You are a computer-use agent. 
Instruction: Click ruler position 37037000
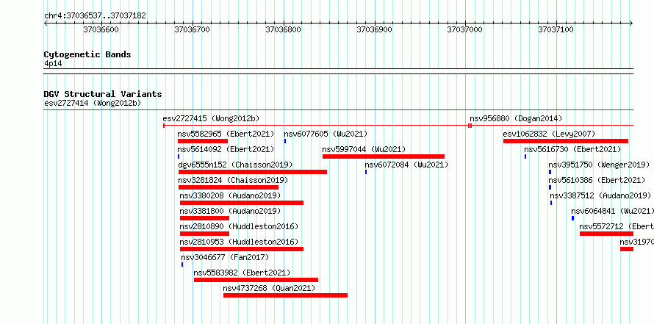tap(465, 29)
